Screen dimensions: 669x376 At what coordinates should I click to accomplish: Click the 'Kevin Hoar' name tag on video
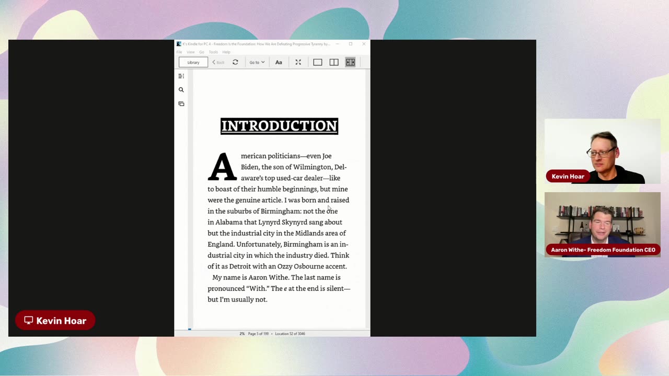(x=568, y=177)
